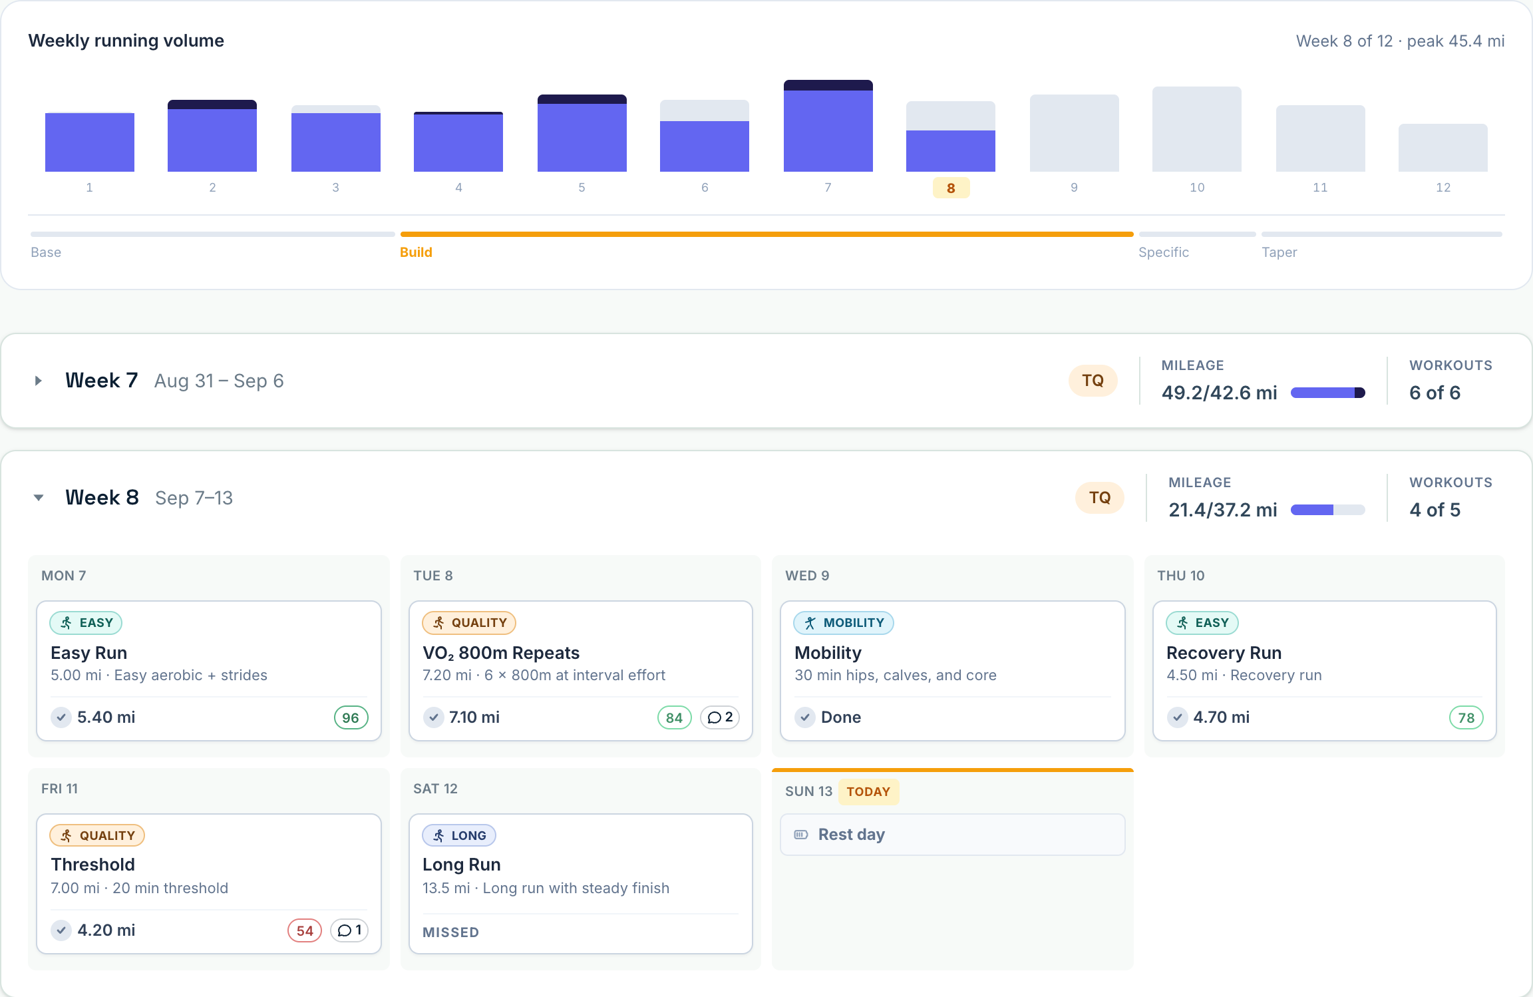1533x997 pixels.
Task: Select week 2 bar in volume chart
Action: pos(212,136)
